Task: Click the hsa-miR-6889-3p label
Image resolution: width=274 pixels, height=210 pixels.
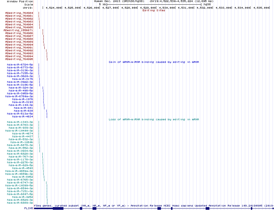Action: click(x=20, y=203)
